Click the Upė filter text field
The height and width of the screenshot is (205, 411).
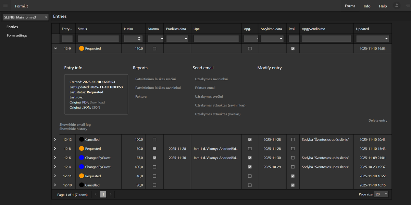click(x=216, y=39)
